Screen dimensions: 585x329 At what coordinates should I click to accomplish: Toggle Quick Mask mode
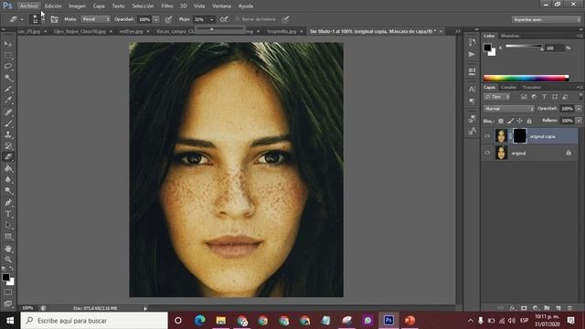pos(8,292)
